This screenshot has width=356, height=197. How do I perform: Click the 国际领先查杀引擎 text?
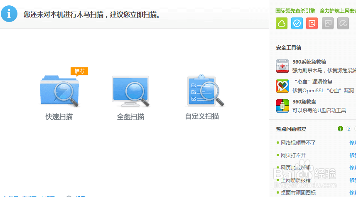[295, 11]
